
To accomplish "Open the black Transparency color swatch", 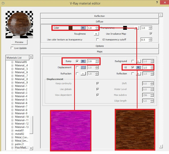I will [125, 28].
